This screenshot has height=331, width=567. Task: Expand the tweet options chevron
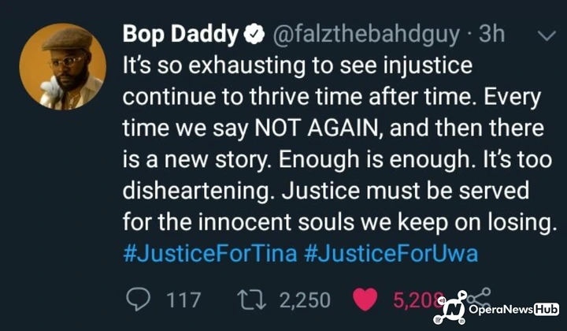pyautogui.click(x=547, y=35)
